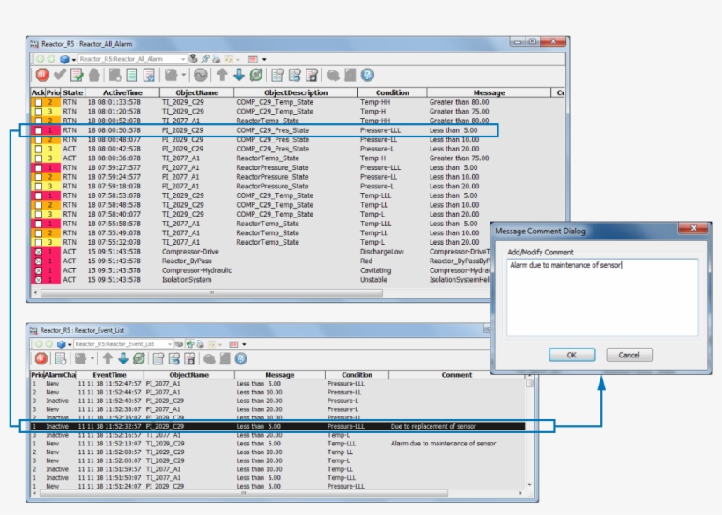
Task: Open the alarm comment editor icon
Action: coord(149,75)
